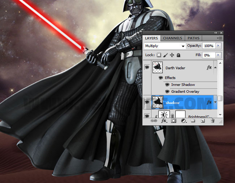The height and width of the screenshot is (183, 235).
Task: Click the Effects label
Action: (170, 78)
